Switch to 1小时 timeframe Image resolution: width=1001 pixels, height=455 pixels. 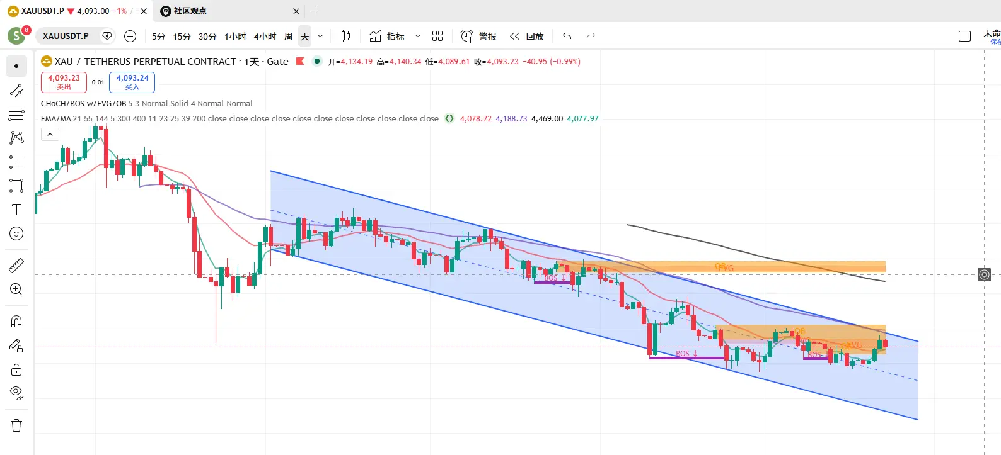pyautogui.click(x=235, y=37)
